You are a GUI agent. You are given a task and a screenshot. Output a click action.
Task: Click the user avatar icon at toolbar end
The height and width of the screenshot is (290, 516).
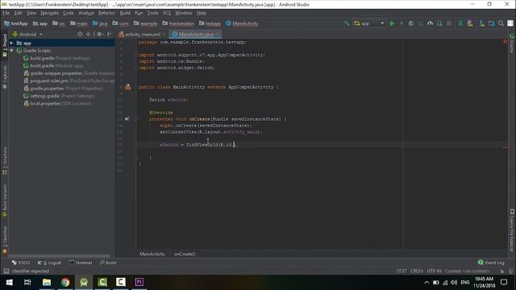click(510, 23)
